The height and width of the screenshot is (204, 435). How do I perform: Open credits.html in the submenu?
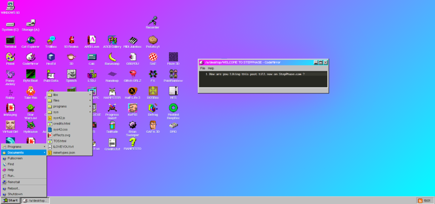69,124
